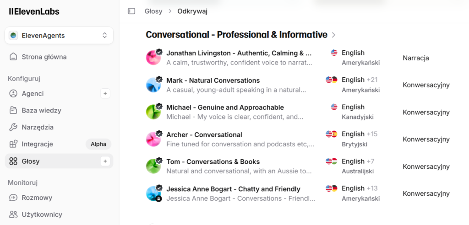
Task: Play Michael voice avatar
Action: (153, 112)
